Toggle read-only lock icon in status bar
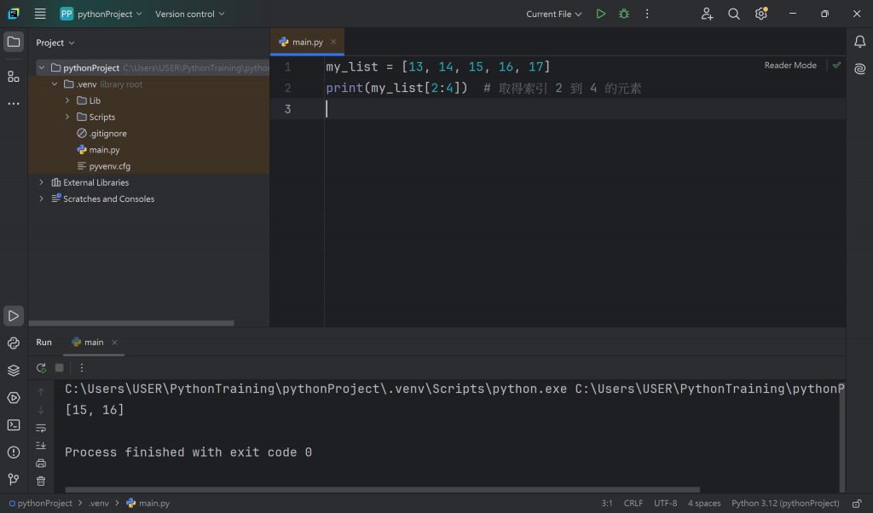Viewport: 873px width, 513px height. pyautogui.click(x=857, y=504)
